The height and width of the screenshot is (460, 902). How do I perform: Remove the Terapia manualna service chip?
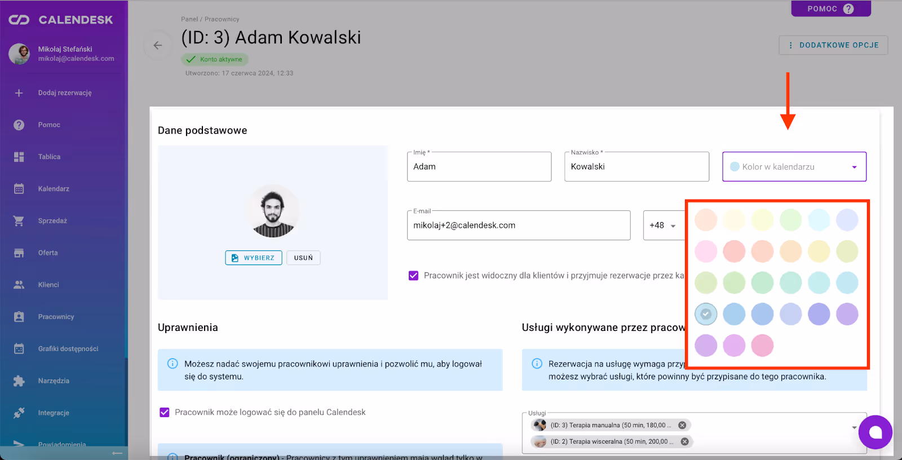[x=682, y=426]
